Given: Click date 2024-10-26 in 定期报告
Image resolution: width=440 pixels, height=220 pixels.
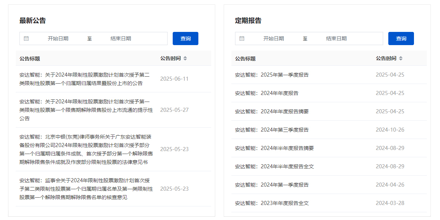Looking at the screenshot, I should point(390,130).
